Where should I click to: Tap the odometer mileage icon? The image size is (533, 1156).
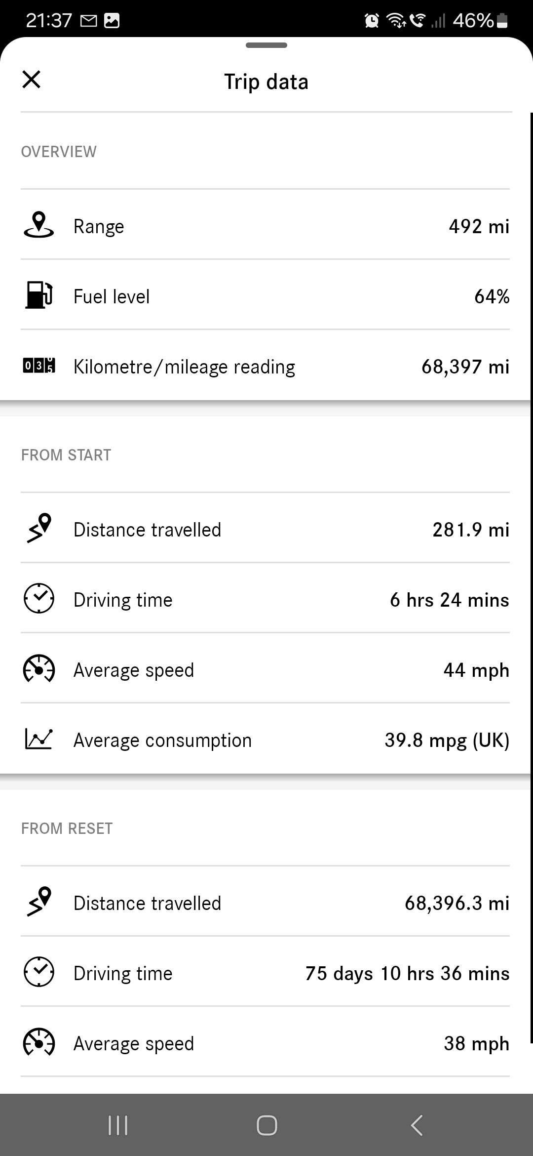(x=38, y=366)
